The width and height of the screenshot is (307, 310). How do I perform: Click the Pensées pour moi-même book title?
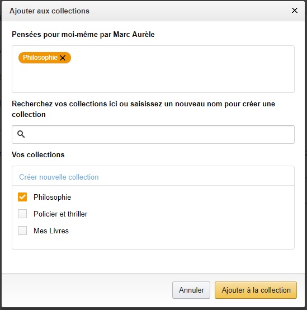(x=83, y=34)
